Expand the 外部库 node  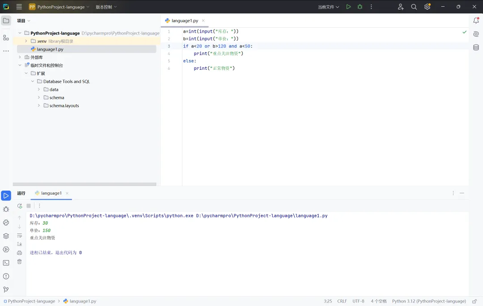20,57
